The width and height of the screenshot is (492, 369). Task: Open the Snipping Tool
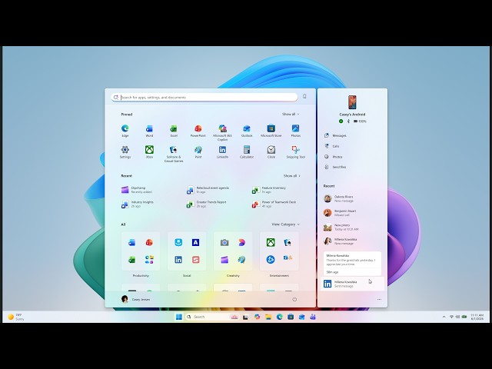(295, 152)
